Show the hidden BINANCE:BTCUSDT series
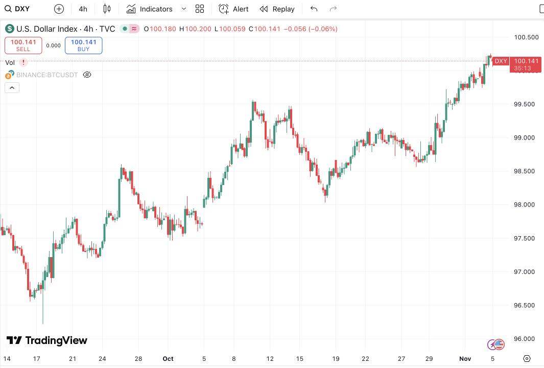The height and width of the screenshot is (368, 544). coord(87,75)
